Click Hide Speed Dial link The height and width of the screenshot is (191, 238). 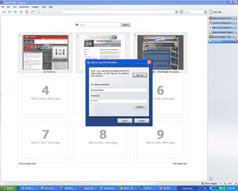pos(179,164)
